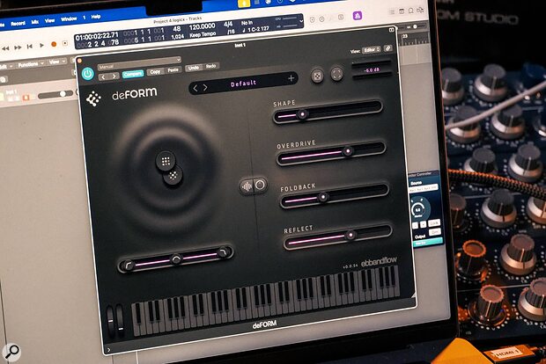
Task: Click the Rewind transport button
Action: click(x=5, y=48)
